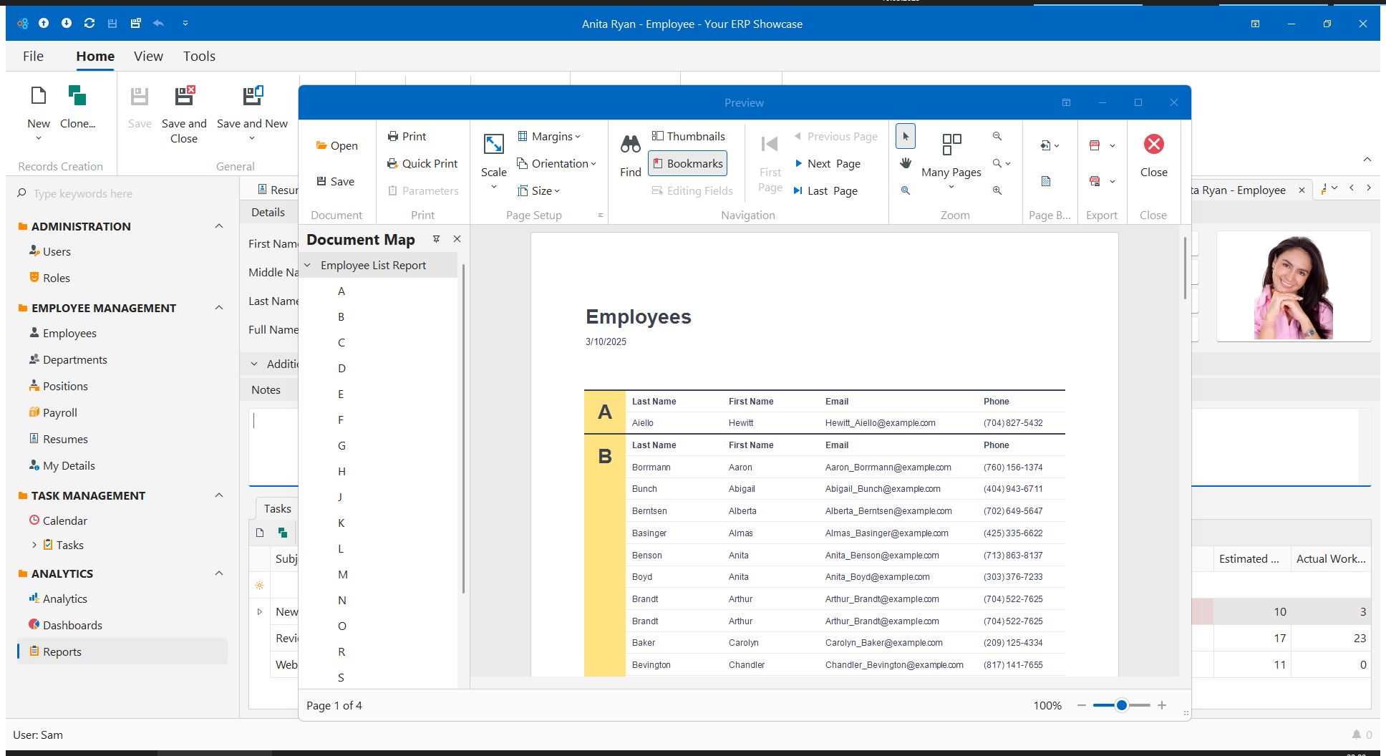Go to the Next Page
The image size is (1386, 756).
click(827, 163)
